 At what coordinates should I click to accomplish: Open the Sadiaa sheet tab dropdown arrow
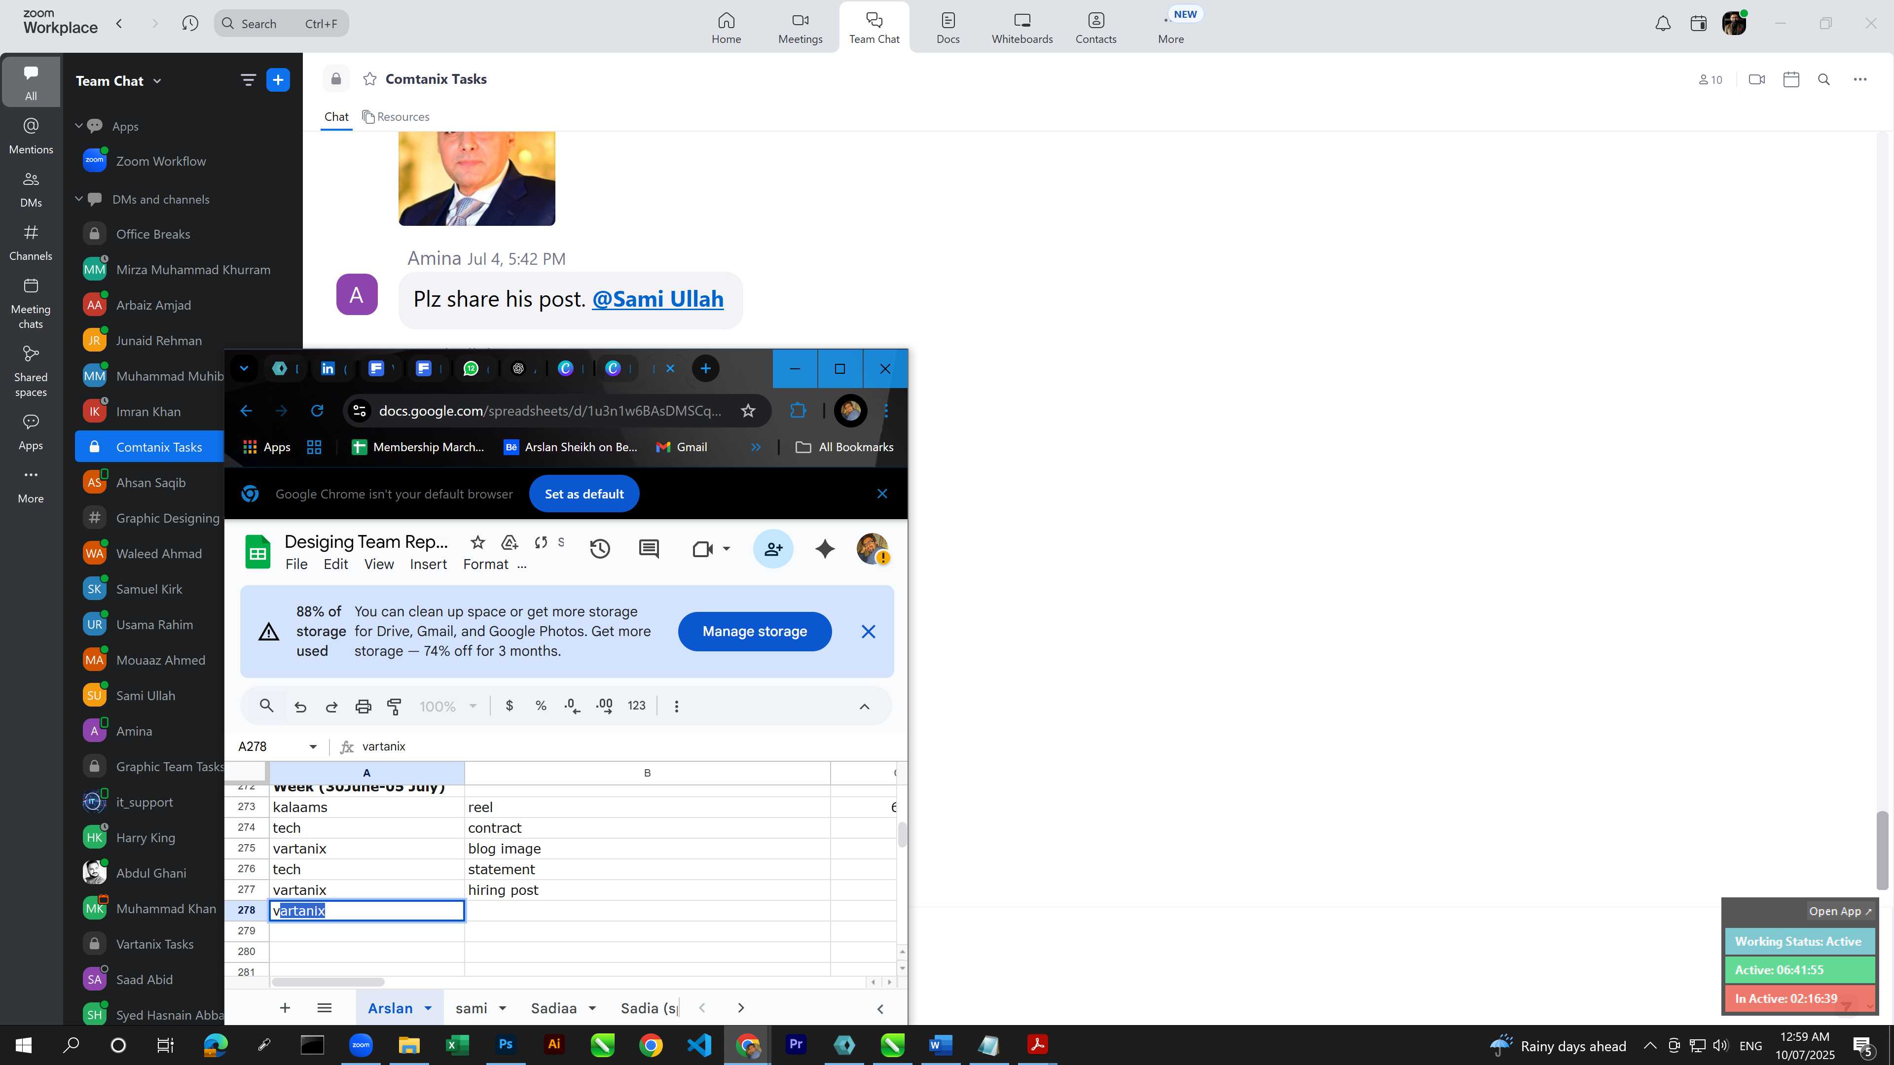[592, 1008]
